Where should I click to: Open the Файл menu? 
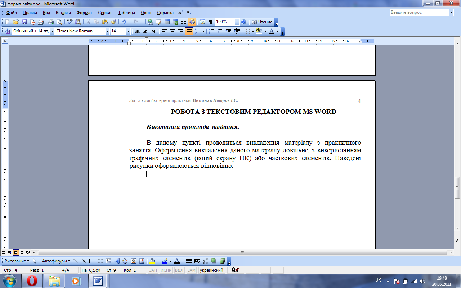click(x=12, y=13)
